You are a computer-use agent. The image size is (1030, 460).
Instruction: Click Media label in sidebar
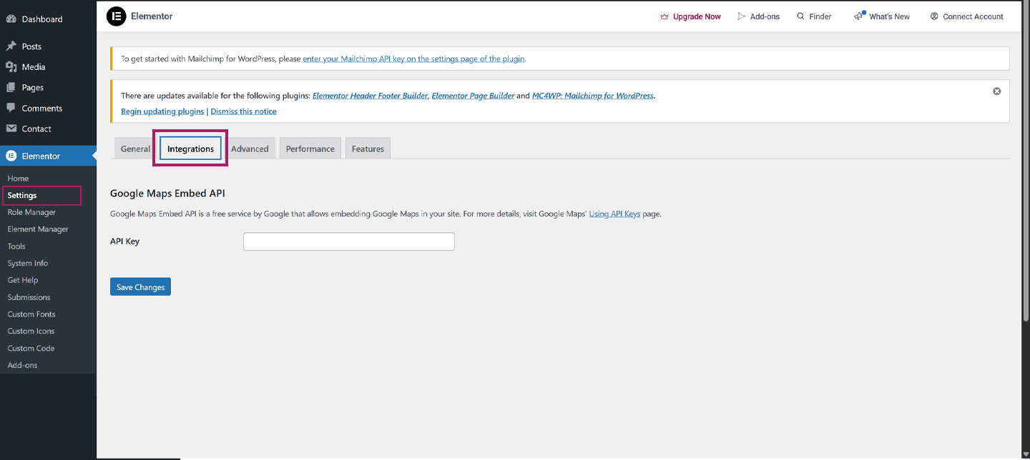[x=34, y=67]
